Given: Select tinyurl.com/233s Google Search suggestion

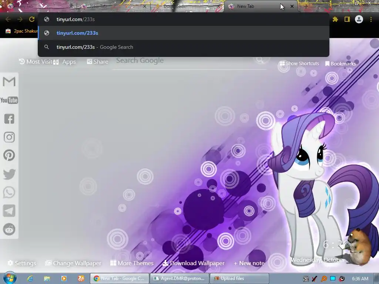Looking at the screenshot, I should tap(184, 47).
